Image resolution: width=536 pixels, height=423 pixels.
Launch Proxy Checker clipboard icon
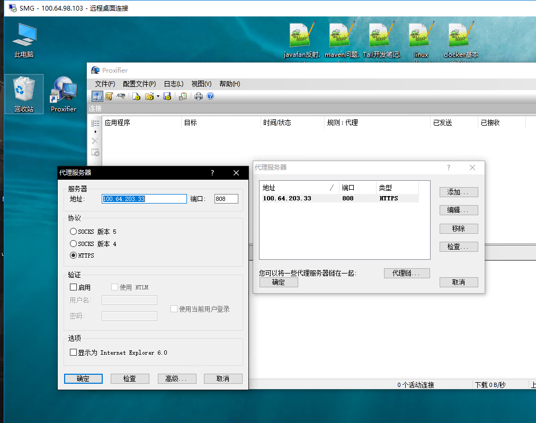coord(183,96)
